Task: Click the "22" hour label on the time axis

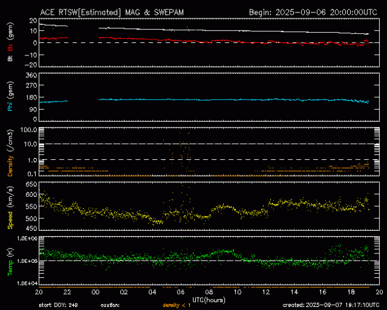Action: coord(67,292)
